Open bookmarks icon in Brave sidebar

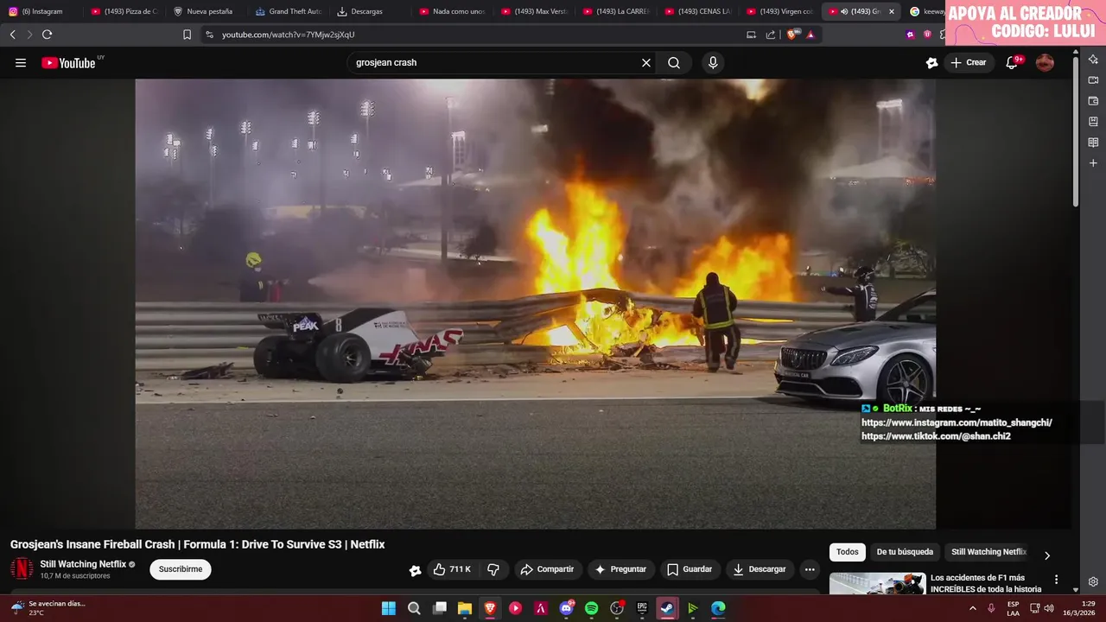(1093, 121)
